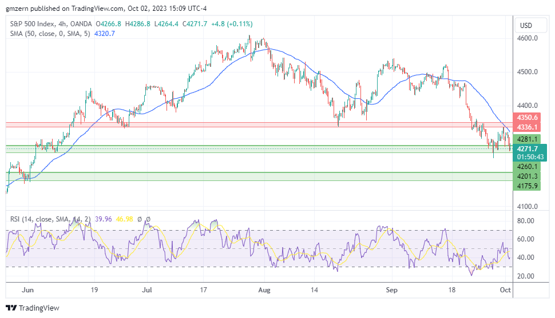The width and height of the screenshot is (555, 318).
Task: Click the TradingView logo at bottom left
Action: point(33,308)
